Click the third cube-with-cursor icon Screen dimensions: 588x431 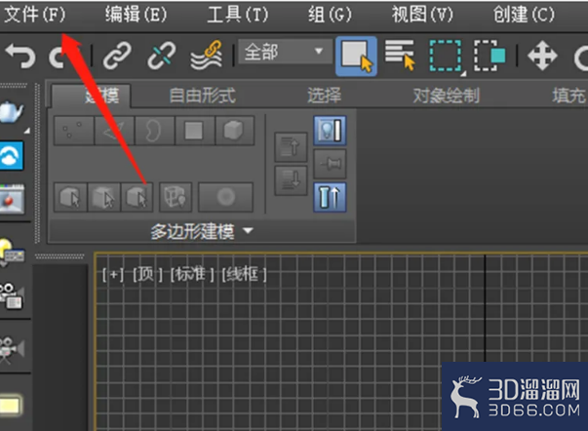(137, 197)
